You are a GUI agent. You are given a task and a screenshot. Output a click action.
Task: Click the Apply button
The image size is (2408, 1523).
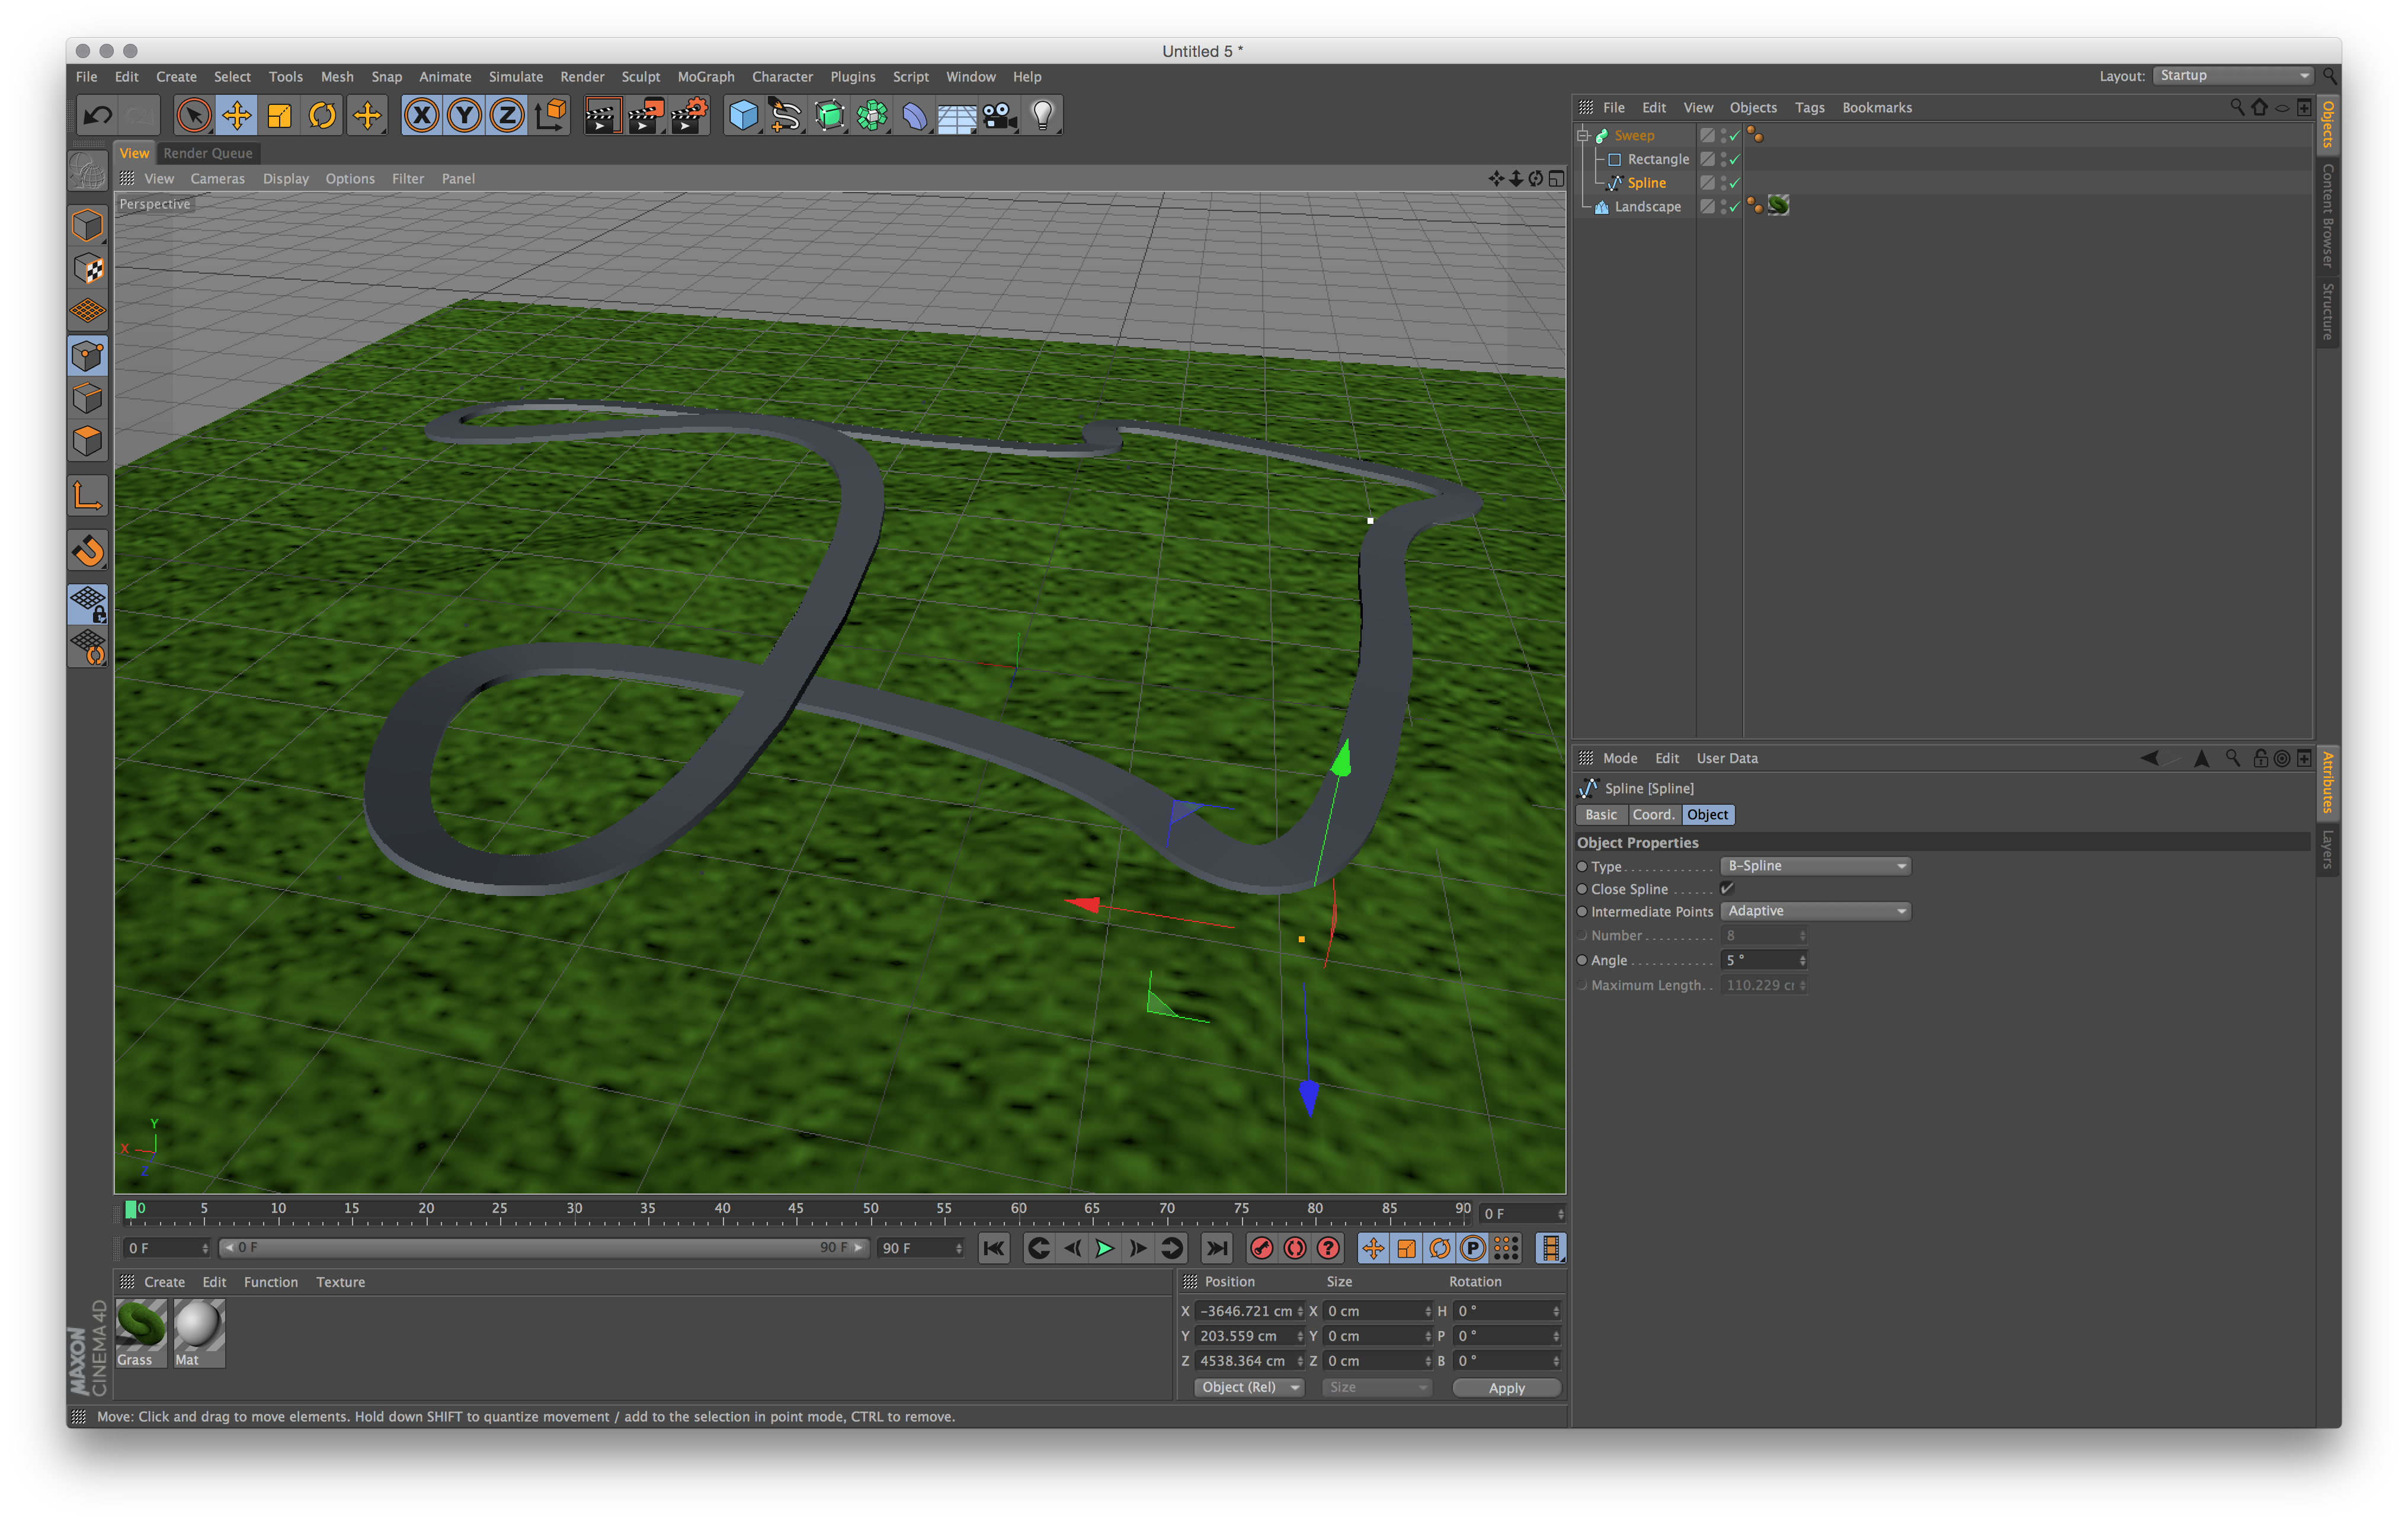[1506, 1388]
